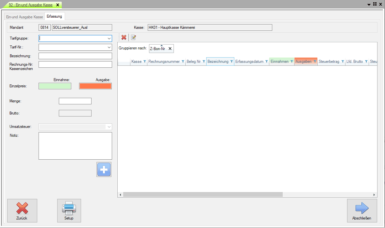Open filter for Rechnungsnummer column
Viewport: 385px width, 228px height.
point(183,61)
